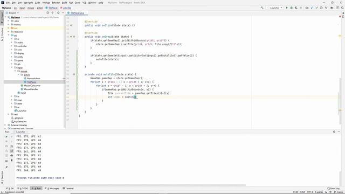Collapse the src folder node
345x194 pixels.
pos(9,35)
